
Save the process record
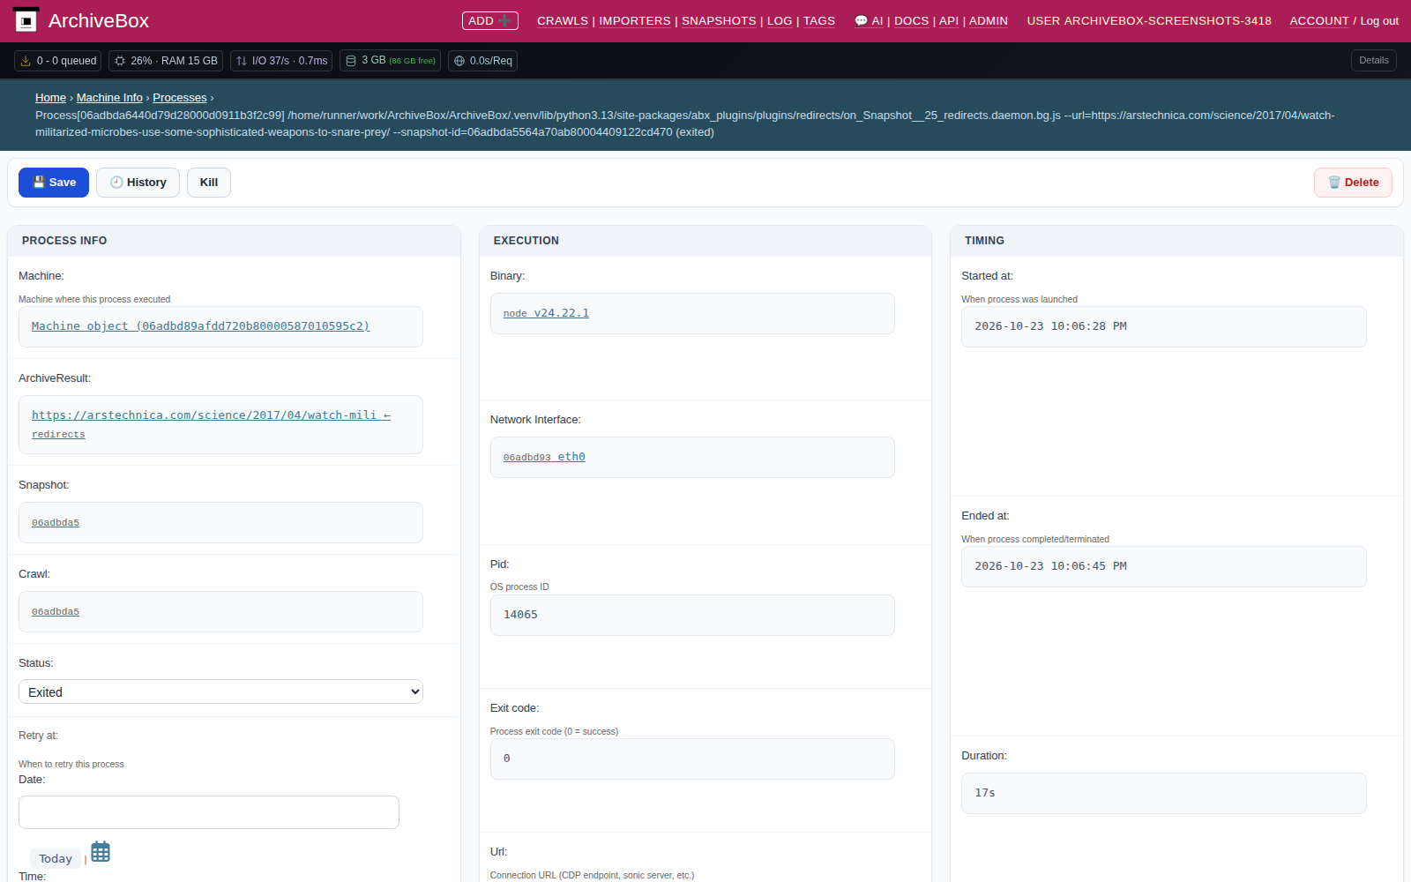pos(54,183)
